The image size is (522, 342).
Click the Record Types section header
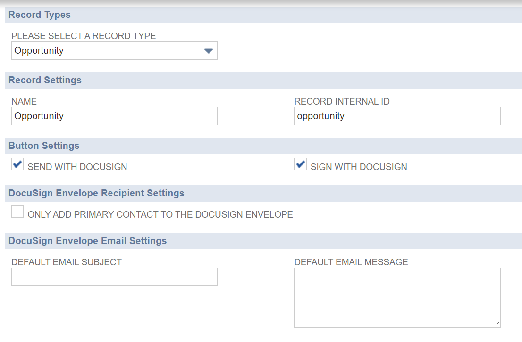point(39,15)
